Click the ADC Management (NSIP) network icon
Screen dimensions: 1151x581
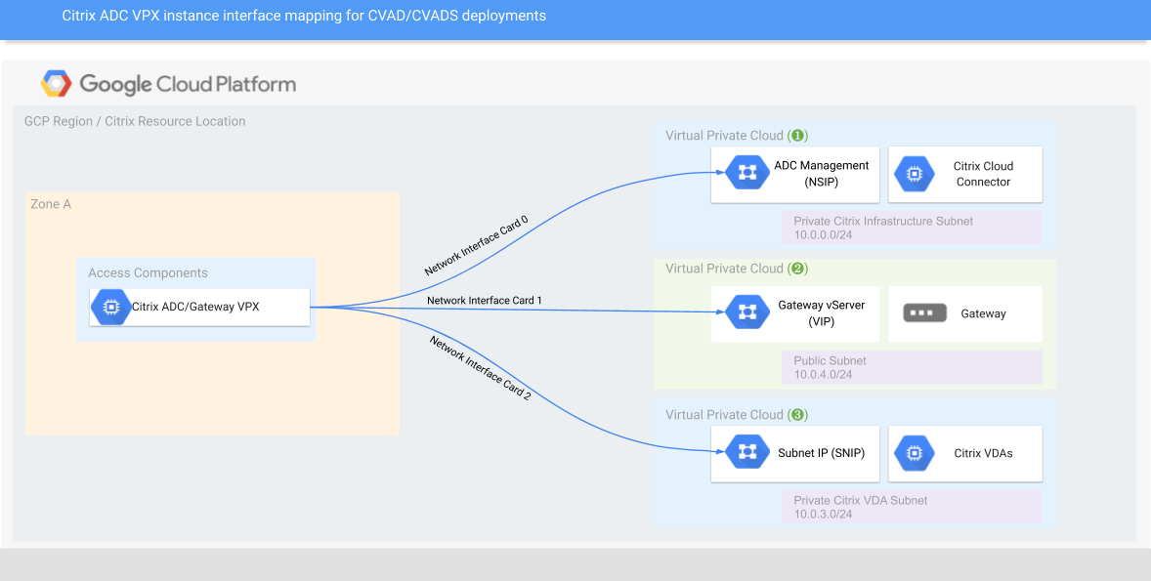click(747, 173)
